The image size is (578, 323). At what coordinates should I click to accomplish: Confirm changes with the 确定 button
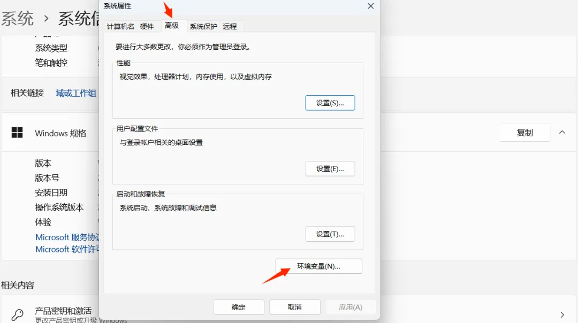(x=238, y=307)
